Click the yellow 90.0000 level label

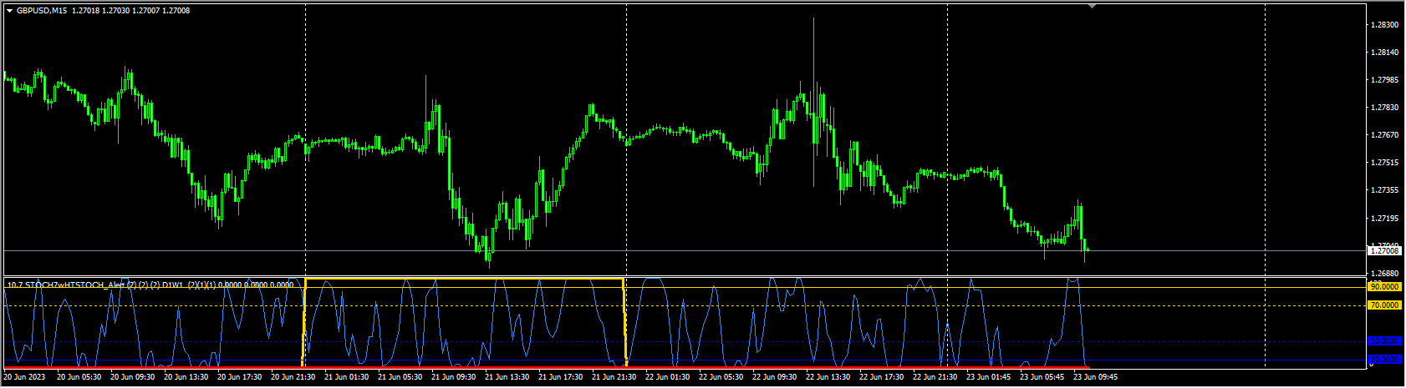[1383, 286]
